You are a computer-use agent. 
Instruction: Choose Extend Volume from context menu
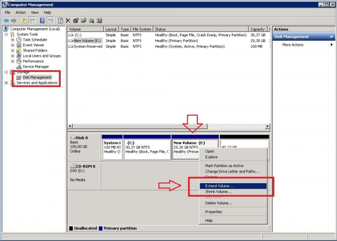coord(219,186)
